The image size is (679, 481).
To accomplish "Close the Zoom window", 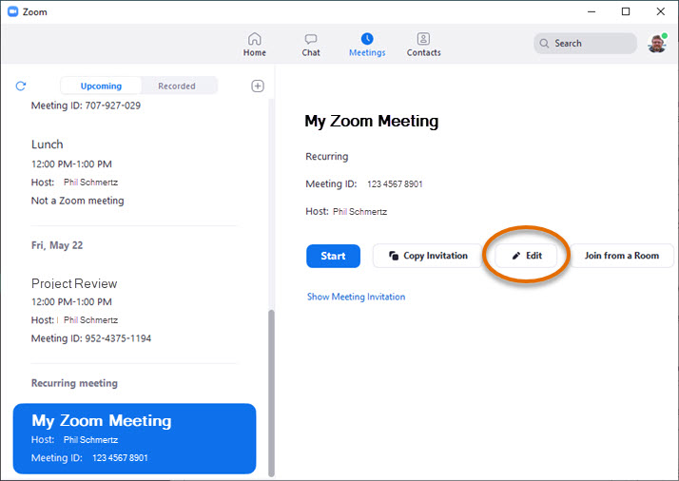I will tap(660, 11).
